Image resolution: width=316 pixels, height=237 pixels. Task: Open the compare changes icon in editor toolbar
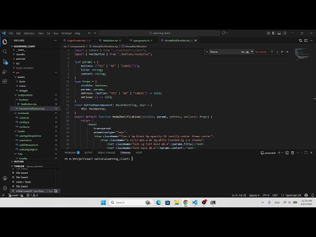coord(301,40)
